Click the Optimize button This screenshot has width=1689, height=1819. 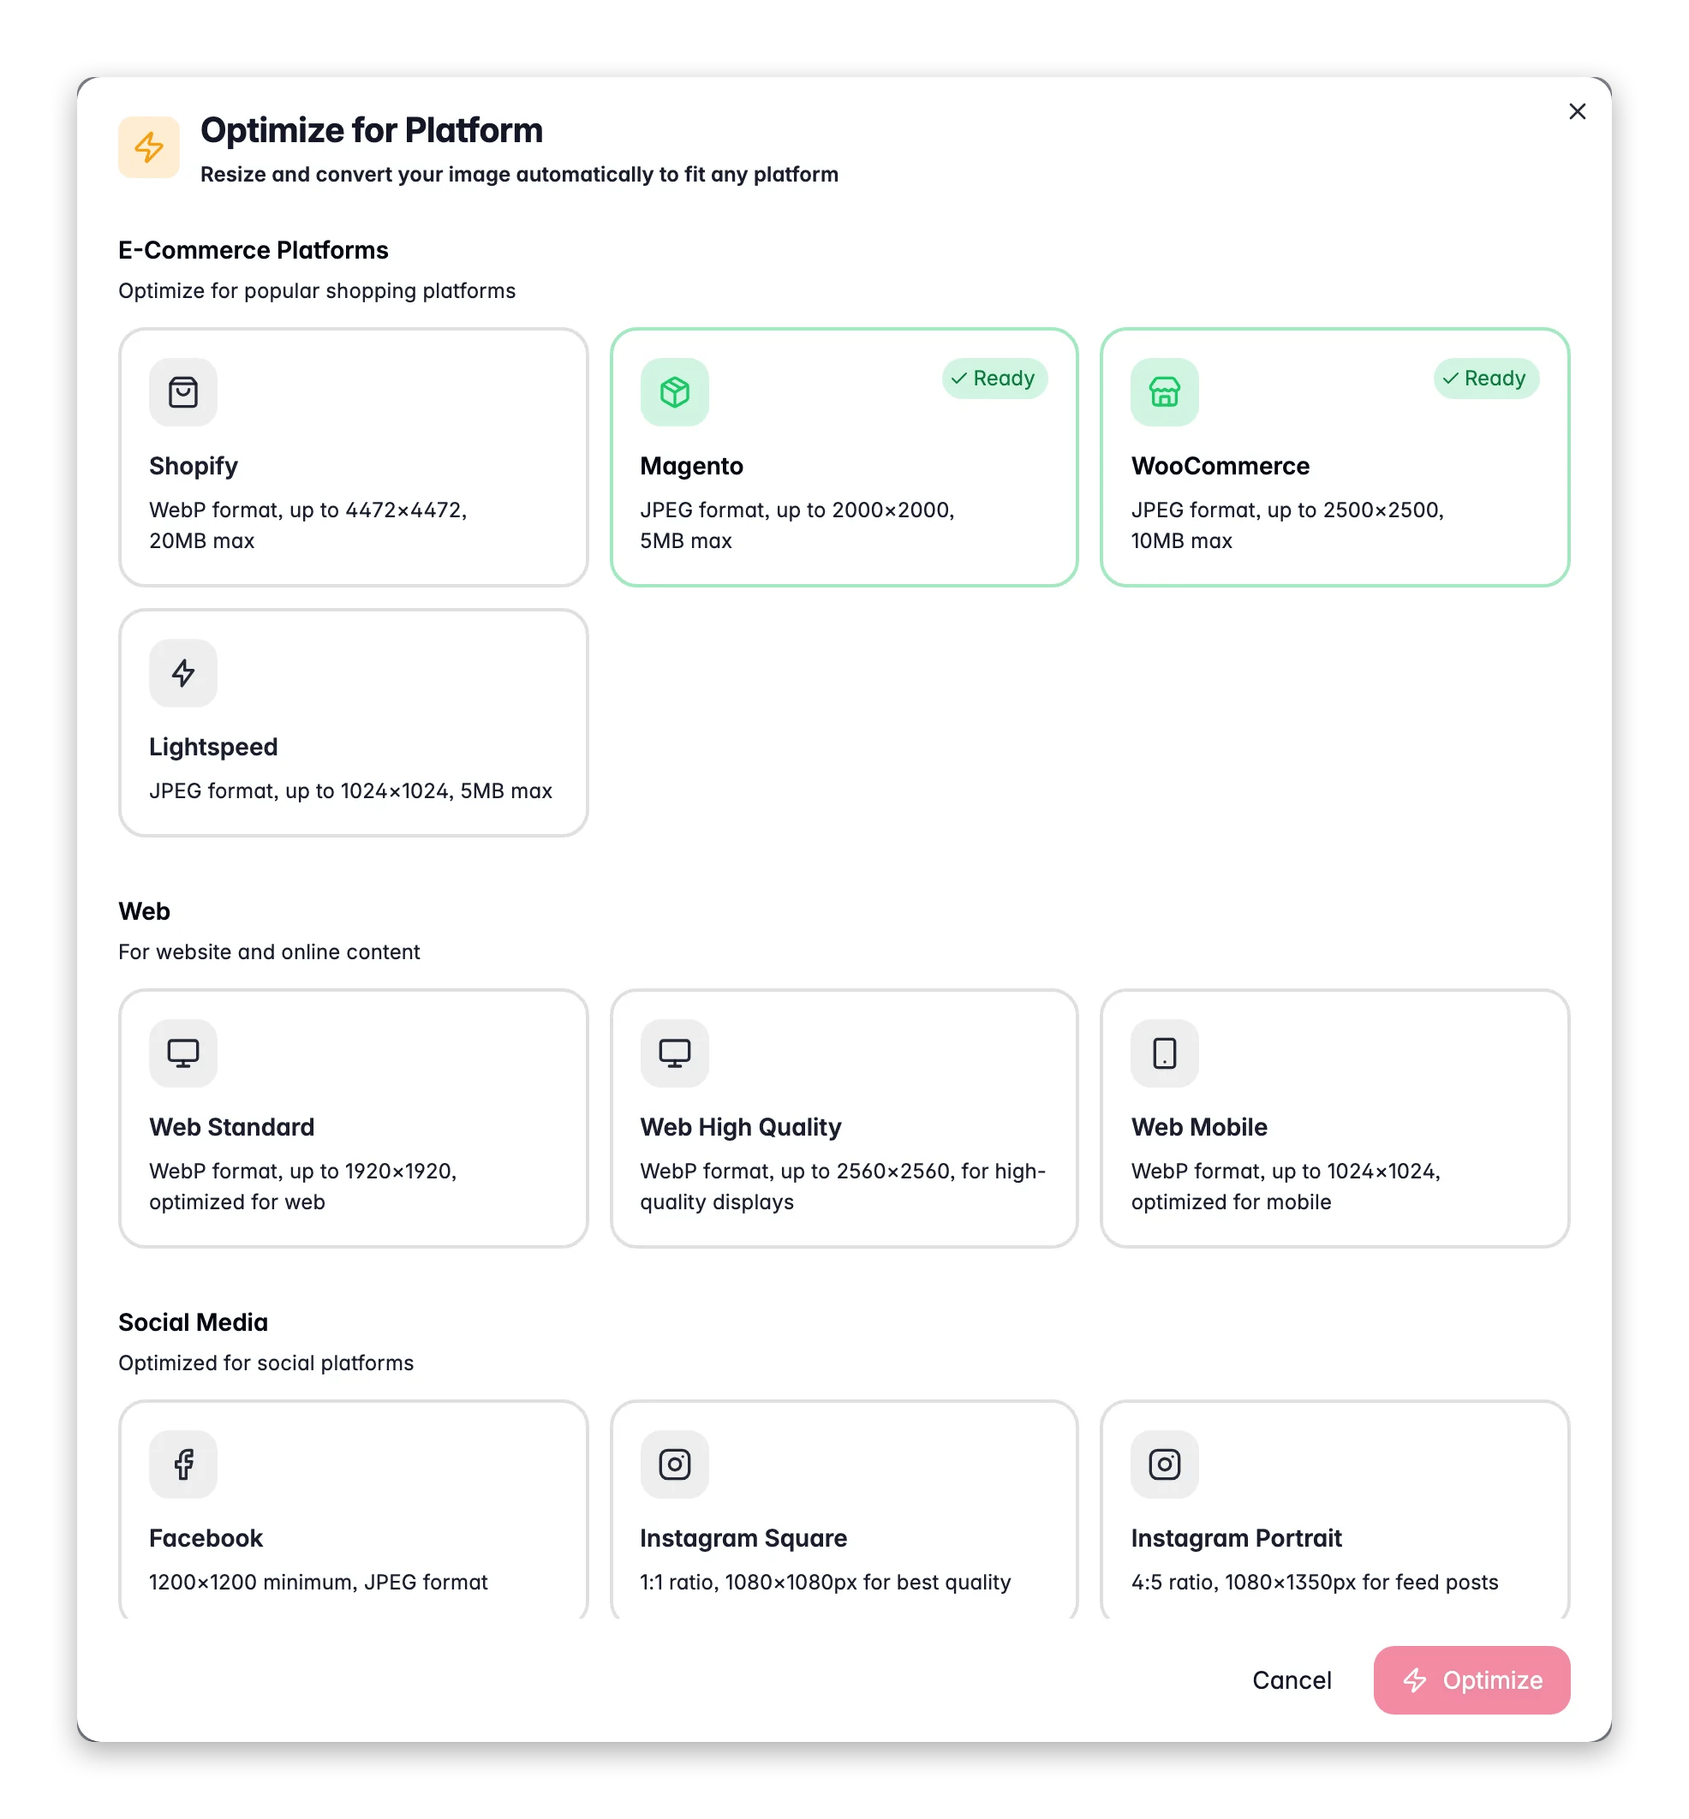[x=1471, y=1680]
